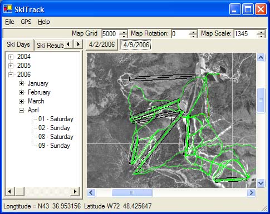Show more tabs with right tab arrow
This screenshot has width=270, height=214.
click(x=78, y=44)
